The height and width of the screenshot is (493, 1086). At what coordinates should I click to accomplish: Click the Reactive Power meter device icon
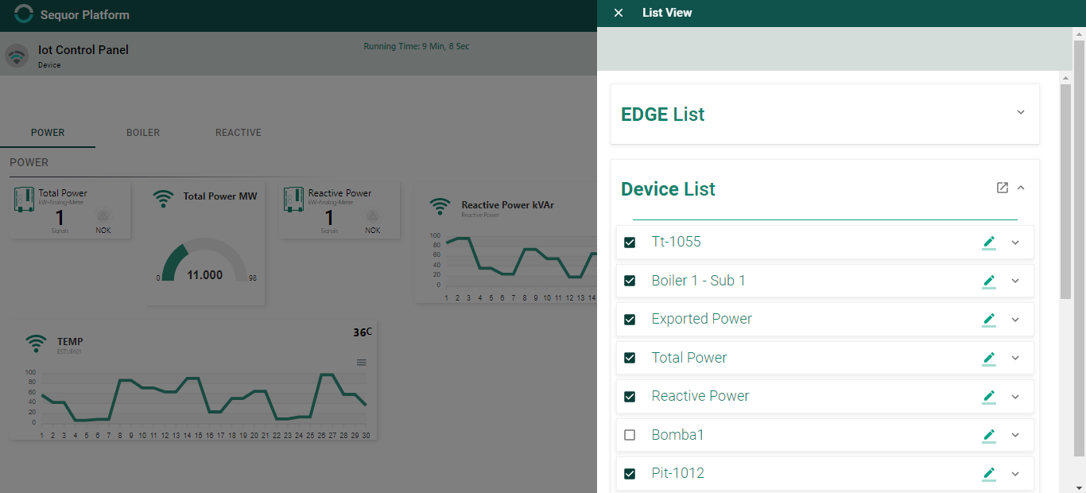294,200
